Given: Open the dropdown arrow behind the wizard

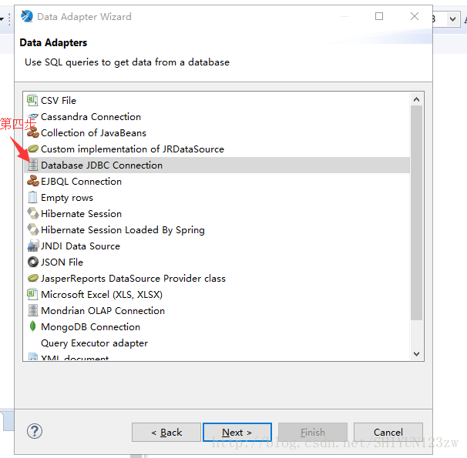Looking at the screenshot, I should 452,19.
